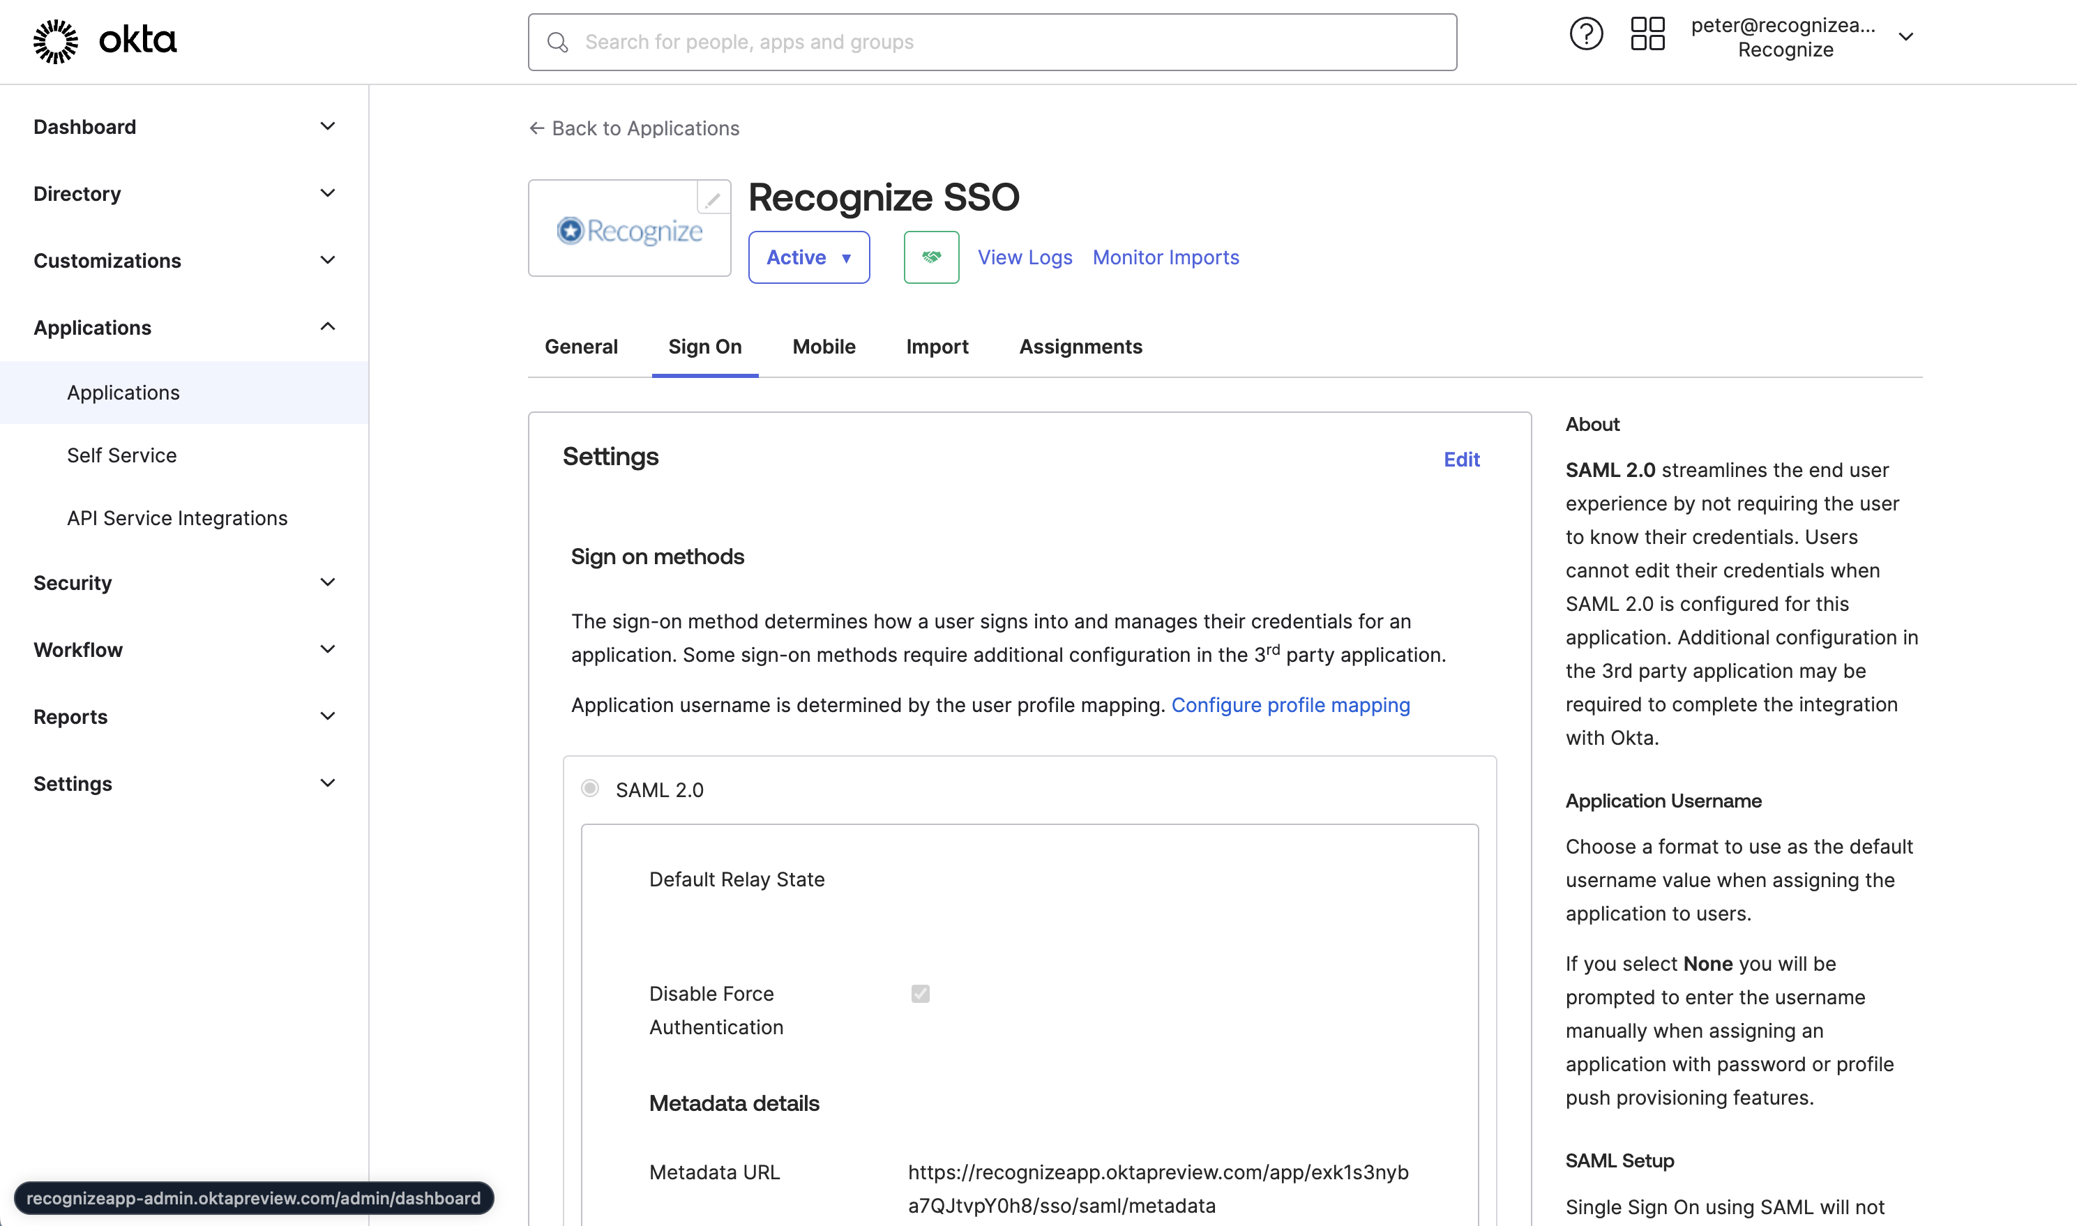Click the About heading
Screen dimensions: 2077x1226
click(x=1592, y=424)
